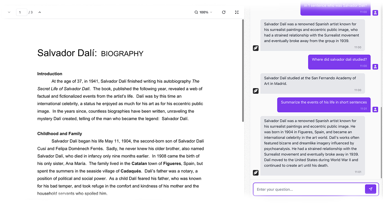Go to the previous PDF page
The width and height of the screenshot is (383, 203).
pos(40,12)
